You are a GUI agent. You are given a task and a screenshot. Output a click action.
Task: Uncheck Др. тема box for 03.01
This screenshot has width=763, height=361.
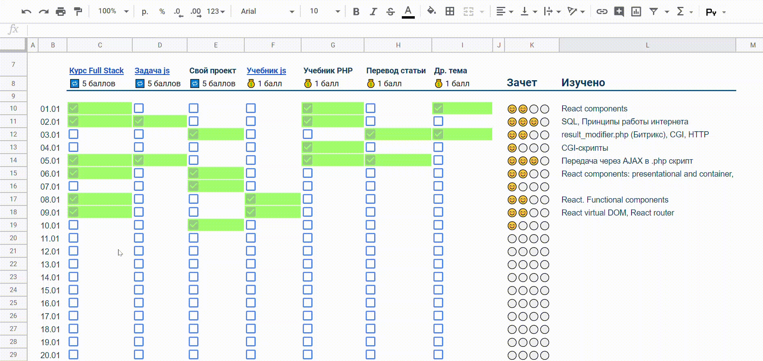[438, 134]
